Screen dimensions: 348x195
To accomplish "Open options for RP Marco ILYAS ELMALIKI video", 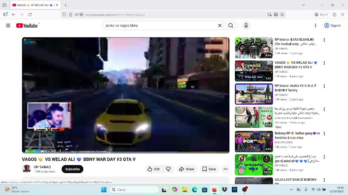I will 324,40.
